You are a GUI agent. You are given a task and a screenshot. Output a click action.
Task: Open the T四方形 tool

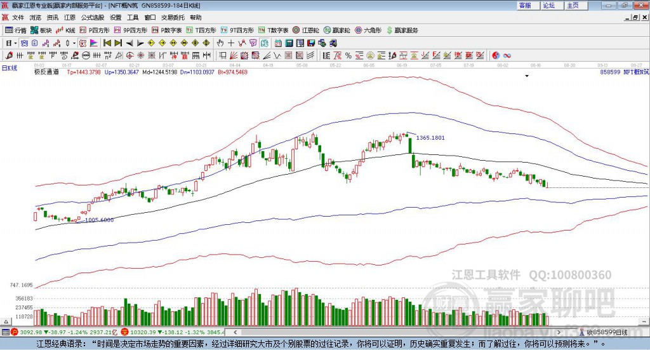point(201,30)
